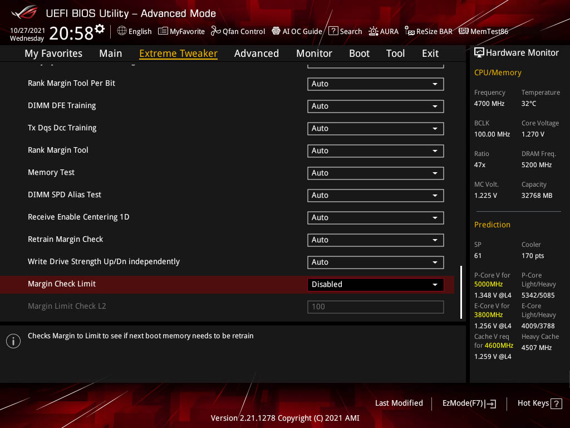
Task: Click the 20:58 clock display
Action: click(x=71, y=33)
